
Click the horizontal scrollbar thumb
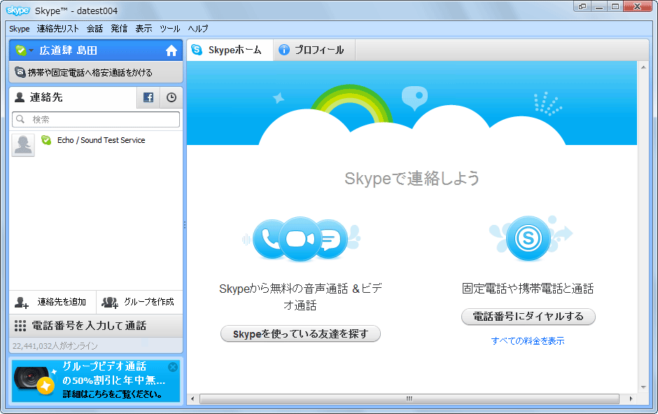click(x=409, y=399)
